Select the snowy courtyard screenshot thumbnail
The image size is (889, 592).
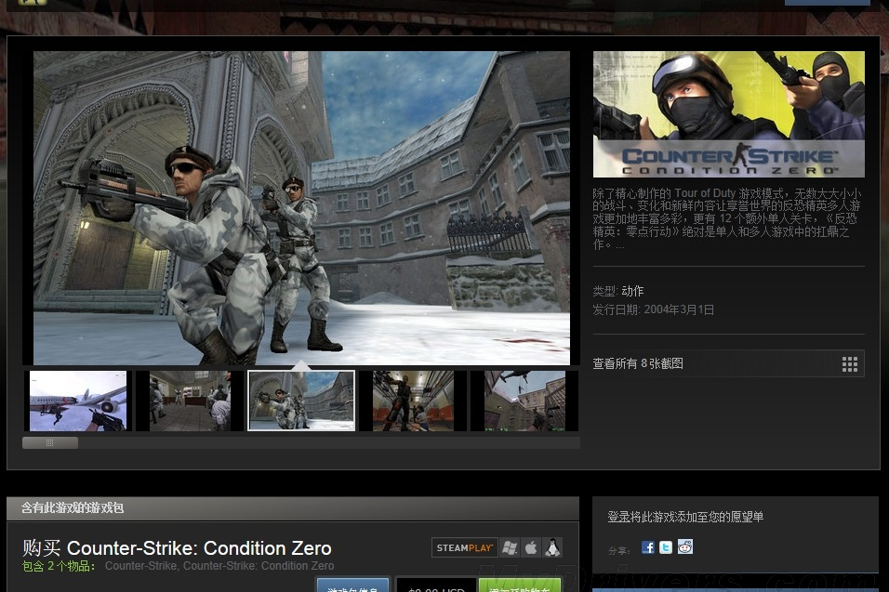301,401
